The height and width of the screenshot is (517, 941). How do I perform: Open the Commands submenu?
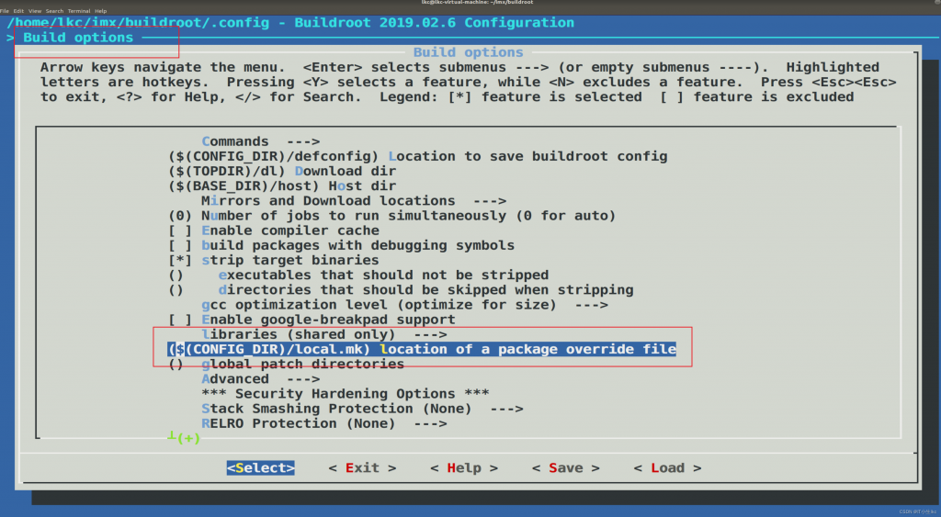coord(260,141)
